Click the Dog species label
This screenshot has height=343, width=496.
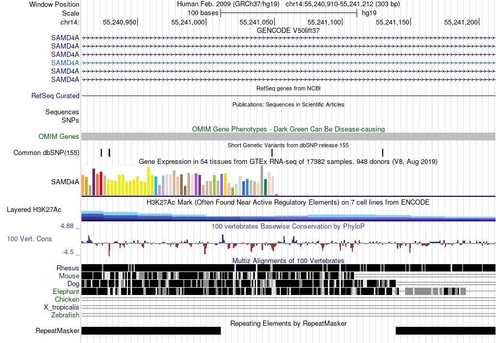click(x=73, y=284)
